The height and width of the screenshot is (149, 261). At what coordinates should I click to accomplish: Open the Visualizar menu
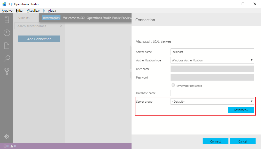33,11
